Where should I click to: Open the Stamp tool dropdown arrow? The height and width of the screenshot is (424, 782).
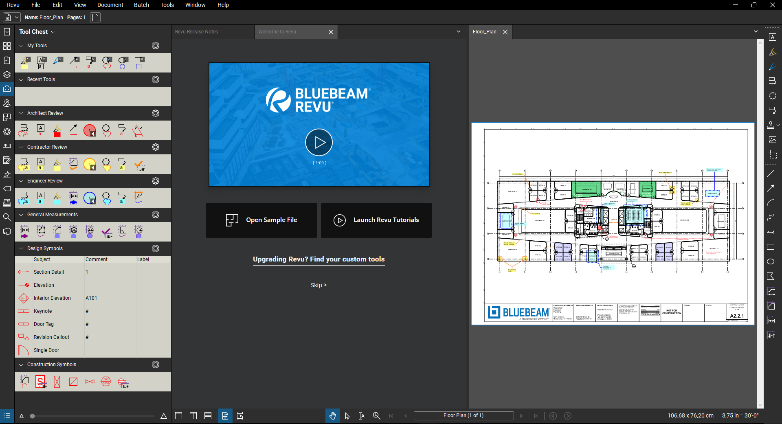pos(778,125)
